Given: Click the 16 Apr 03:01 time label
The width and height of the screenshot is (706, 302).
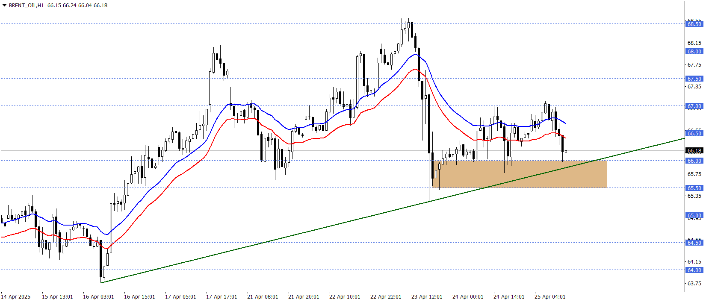Looking at the screenshot, I should coord(98,296).
